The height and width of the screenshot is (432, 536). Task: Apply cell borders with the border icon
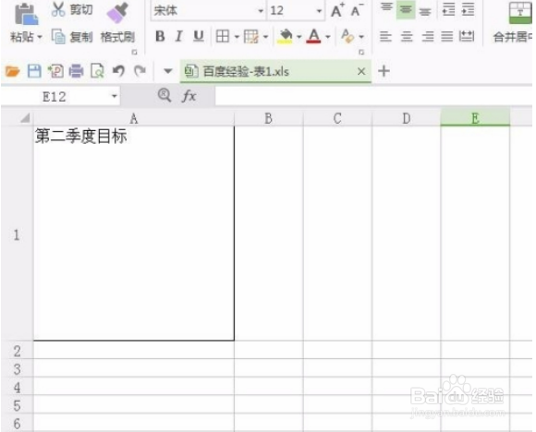pos(223,36)
